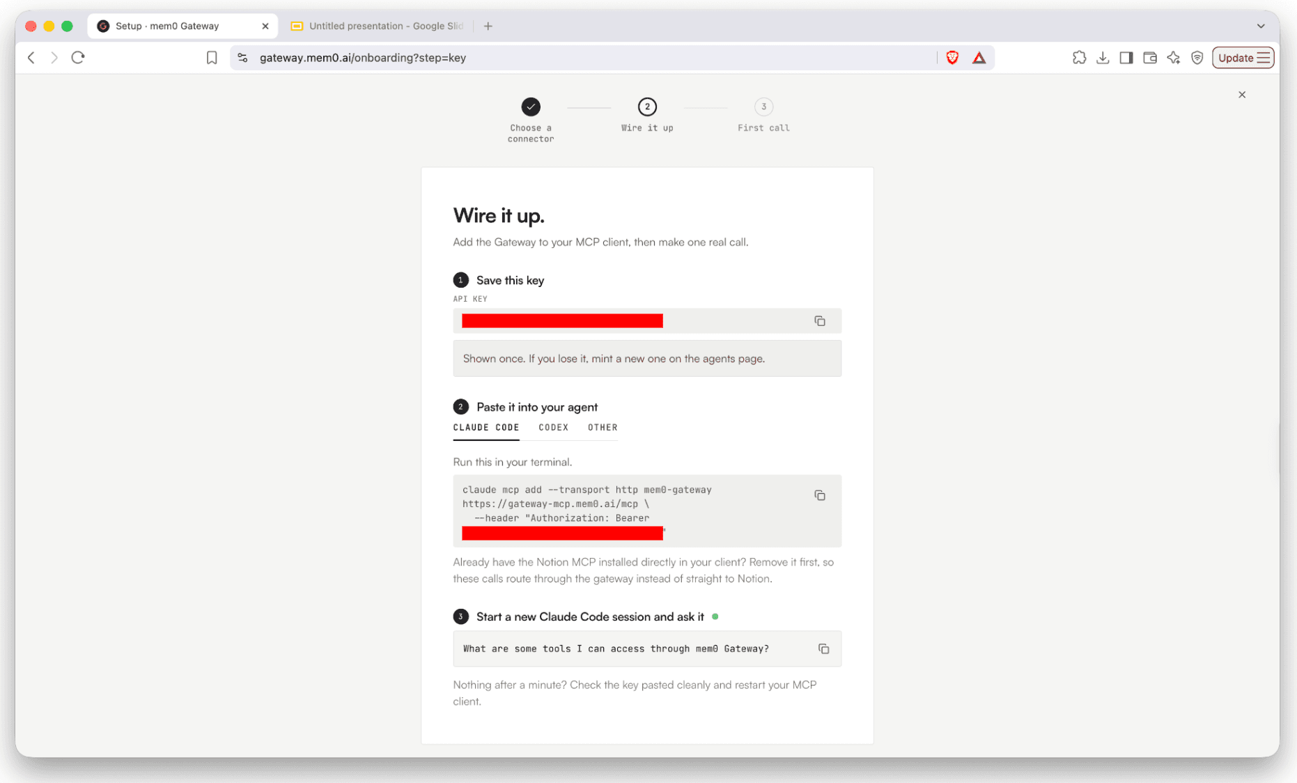Bookmark this page
This screenshot has height=783, width=1297.
[x=212, y=58]
